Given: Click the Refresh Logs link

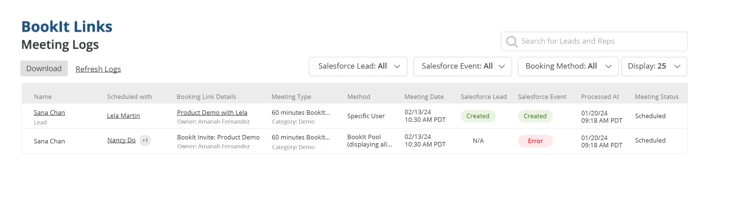Looking at the screenshot, I should point(98,69).
